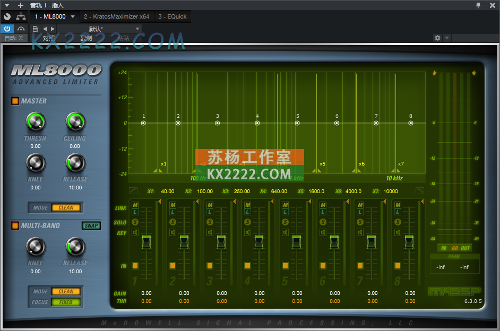The image size is (500, 331).
Task: Solo band 1 with the S button
Action: click(x=135, y=222)
